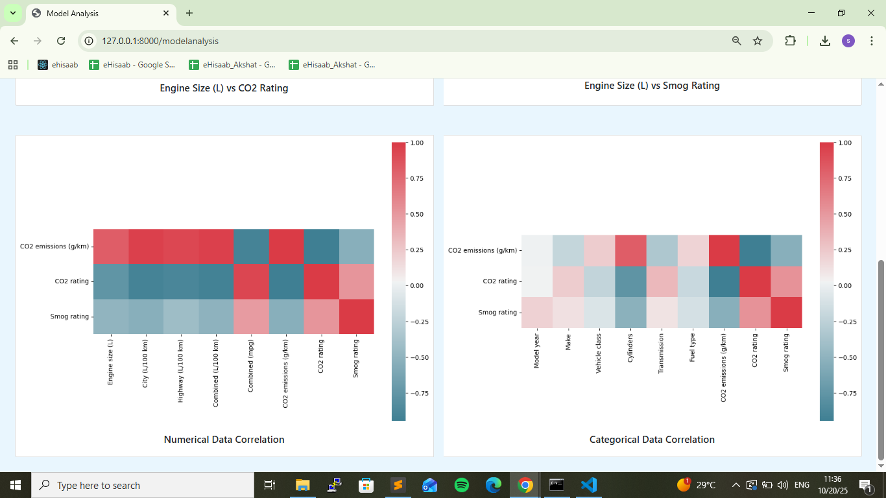
Task: Click the zoom magnifier in address bar
Action: pos(736,41)
